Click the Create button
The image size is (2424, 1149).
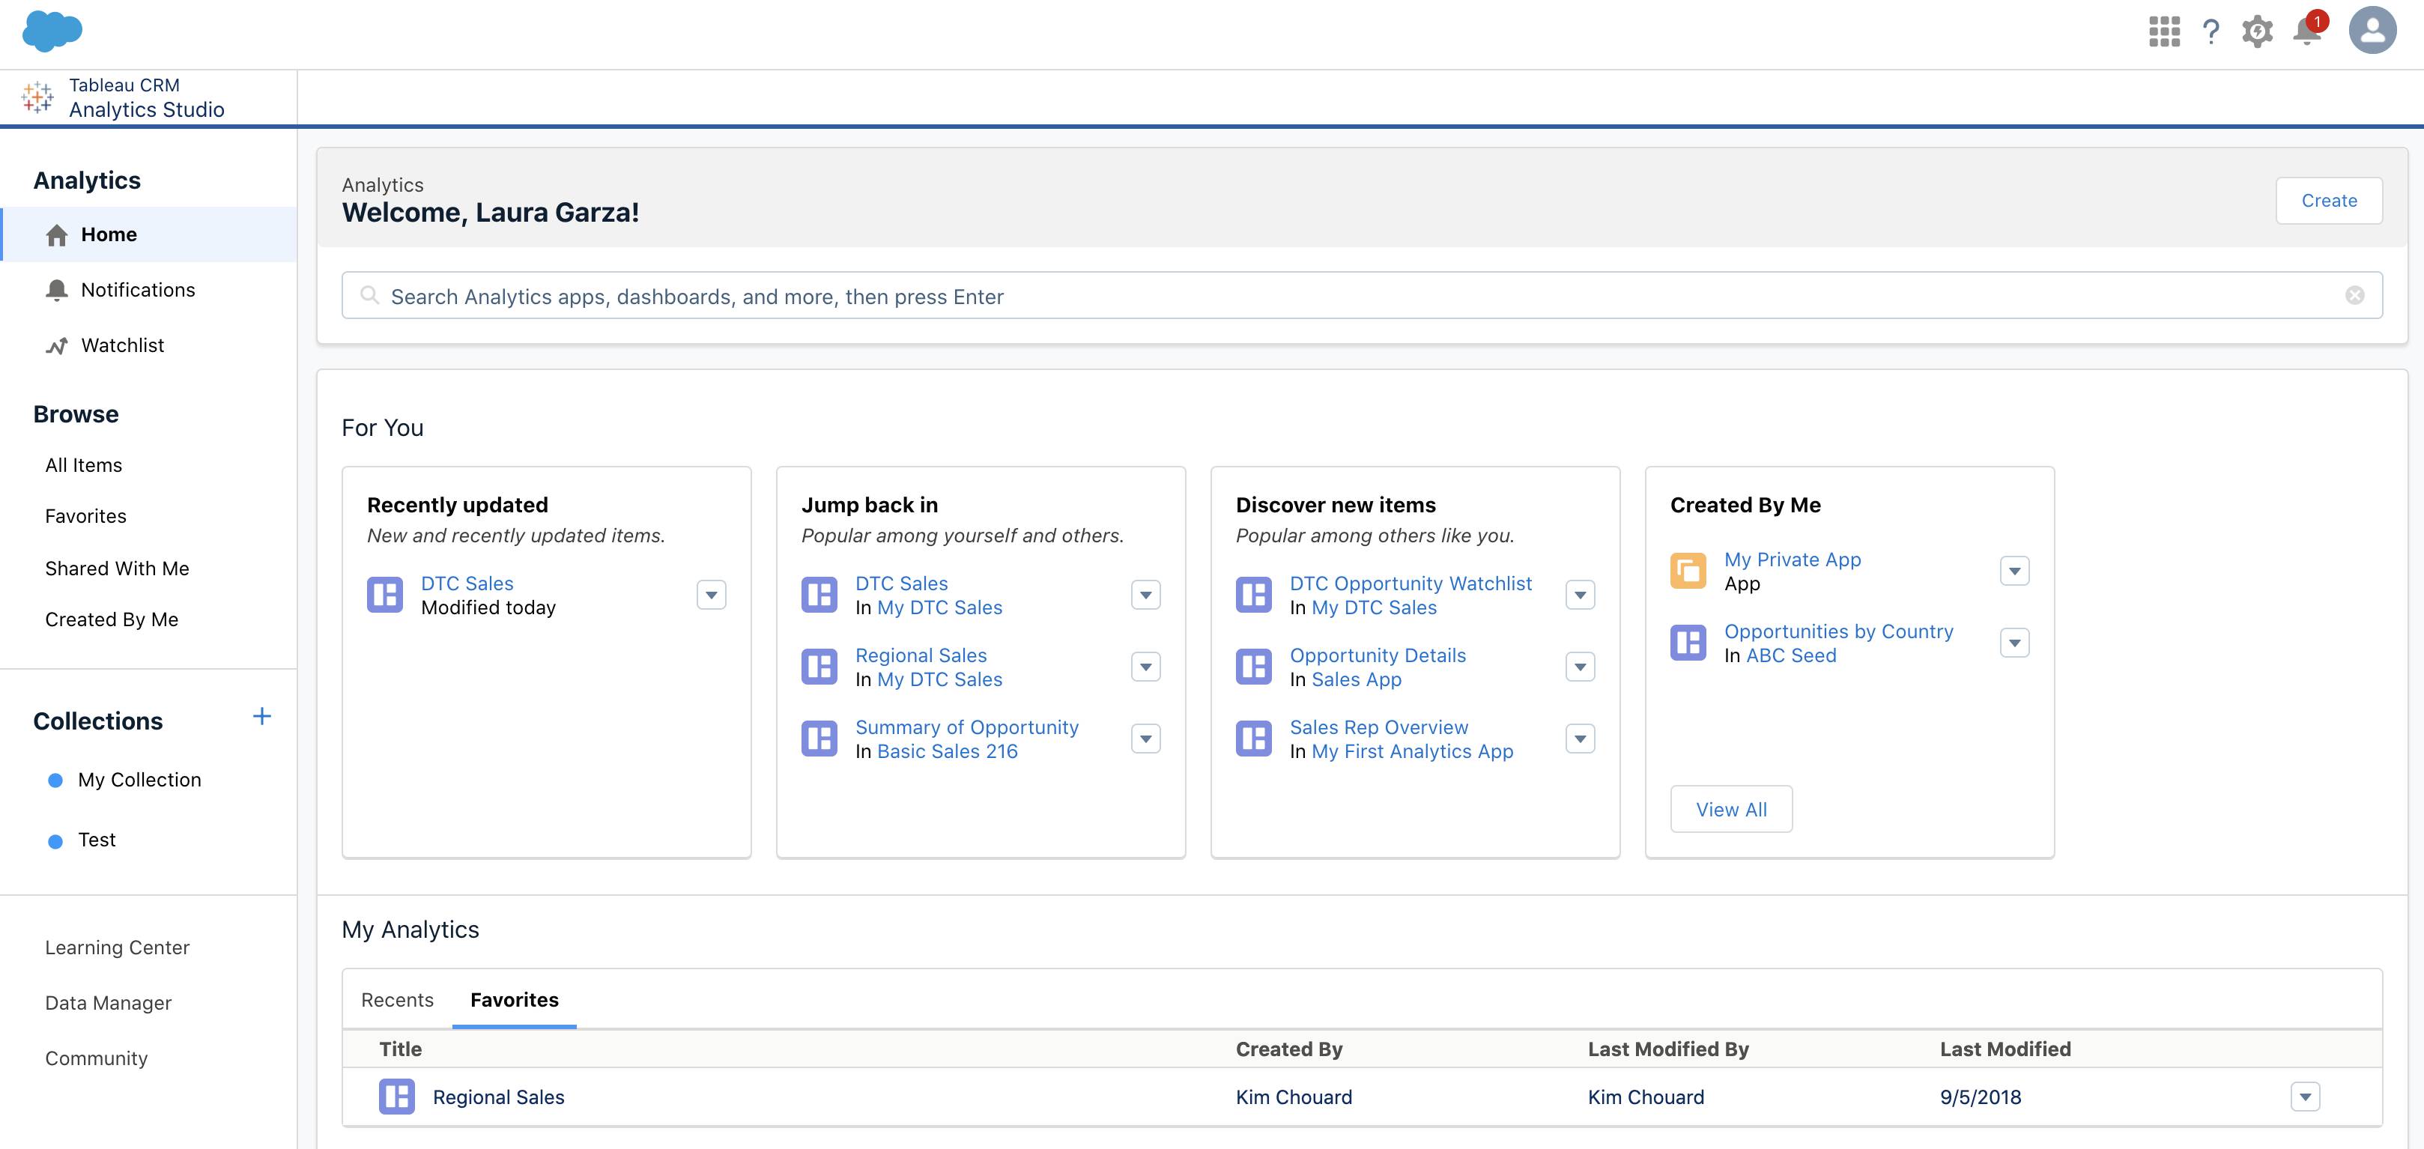pos(2329,201)
